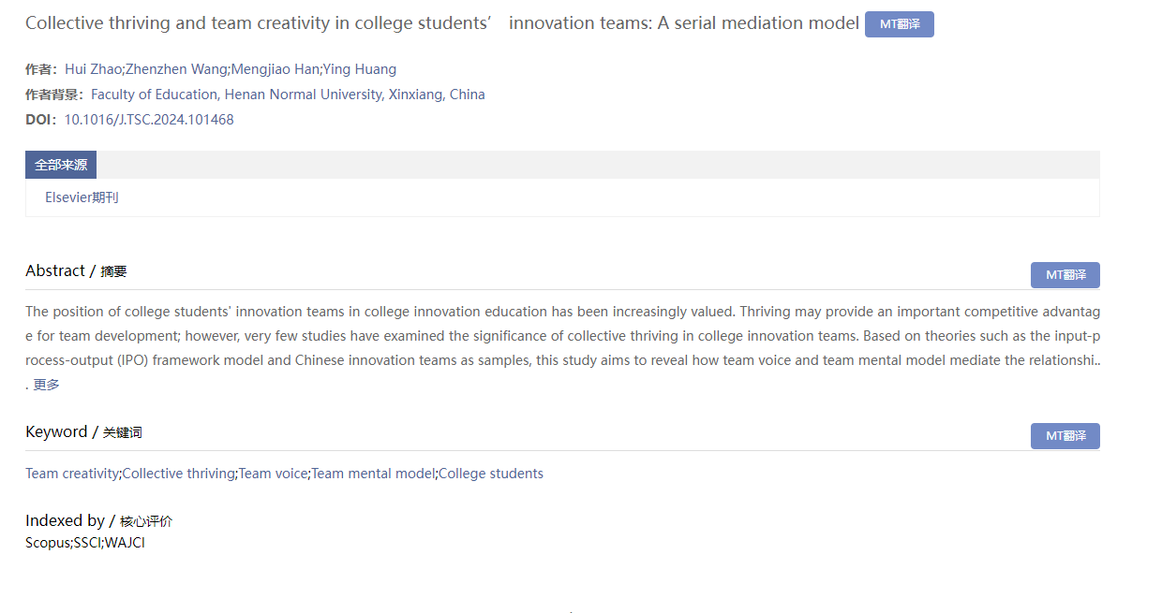The image size is (1162, 613).
Task: Select the 全部来源 tab
Action: click(x=61, y=165)
